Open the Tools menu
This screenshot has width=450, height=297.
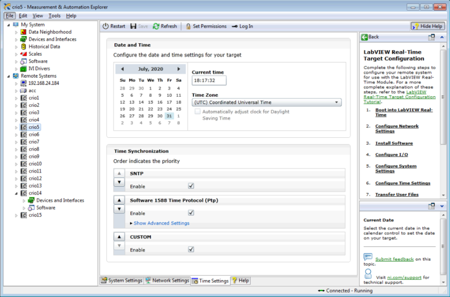point(55,16)
